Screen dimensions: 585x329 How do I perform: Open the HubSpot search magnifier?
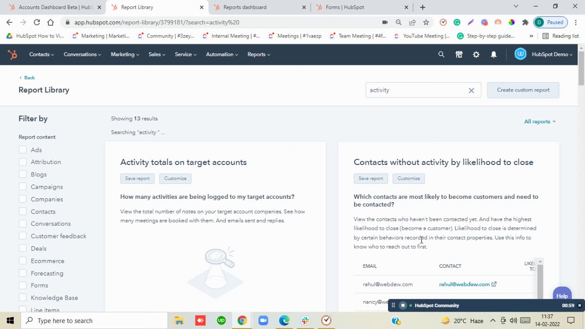click(x=441, y=54)
